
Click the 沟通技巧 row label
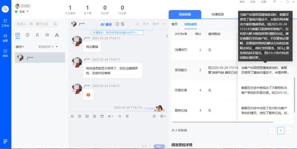(181, 50)
